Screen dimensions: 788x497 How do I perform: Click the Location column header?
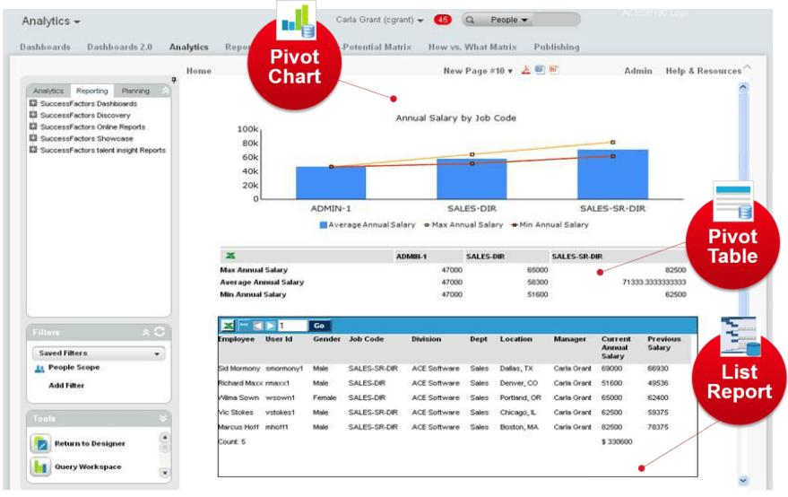click(516, 339)
